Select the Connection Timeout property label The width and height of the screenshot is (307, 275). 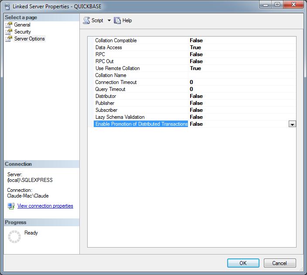tap(116, 82)
